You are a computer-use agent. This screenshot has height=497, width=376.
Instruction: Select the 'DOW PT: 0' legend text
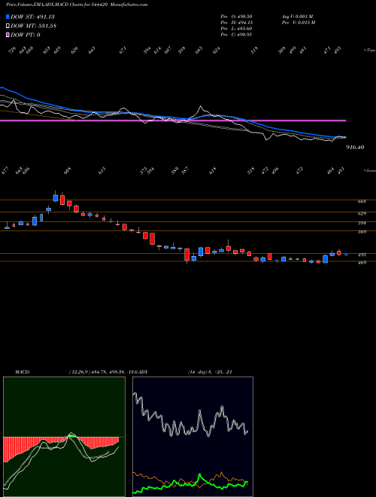[x=26, y=35]
